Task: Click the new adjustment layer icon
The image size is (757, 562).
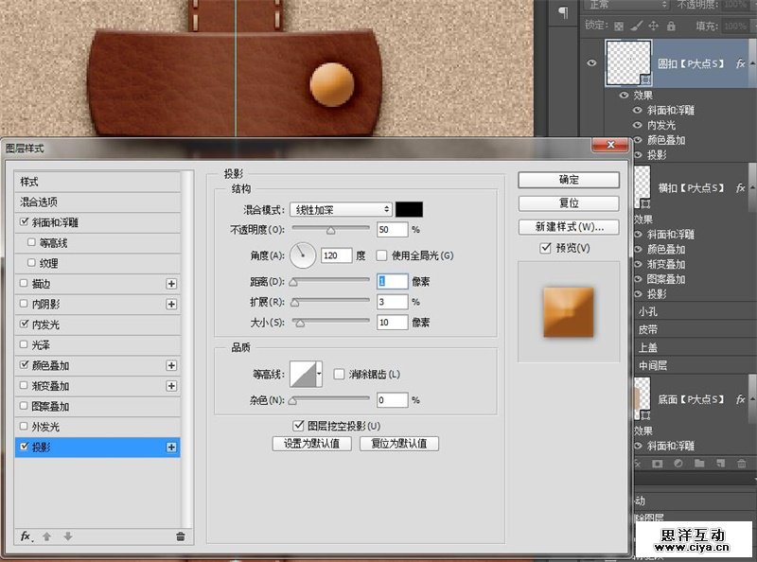Action: click(678, 464)
